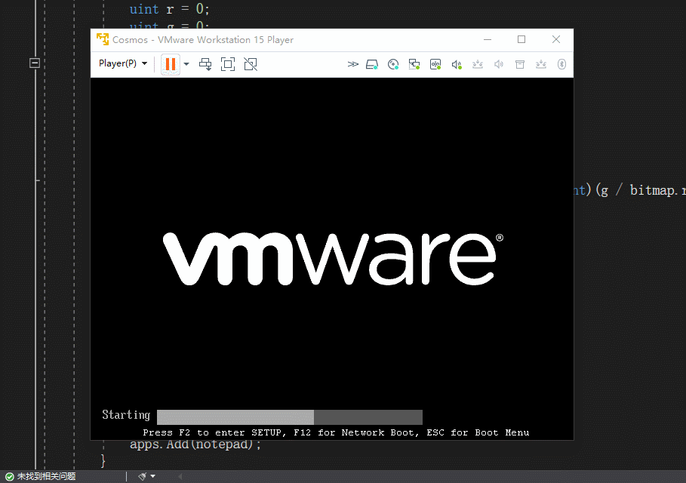This screenshot has height=483, width=686.
Task: Click the hard disk device icon
Action: point(372,64)
